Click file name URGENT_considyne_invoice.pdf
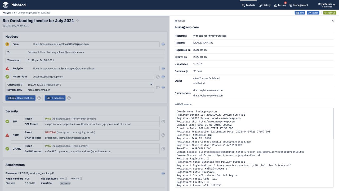 pyautogui.click(x=36, y=173)
